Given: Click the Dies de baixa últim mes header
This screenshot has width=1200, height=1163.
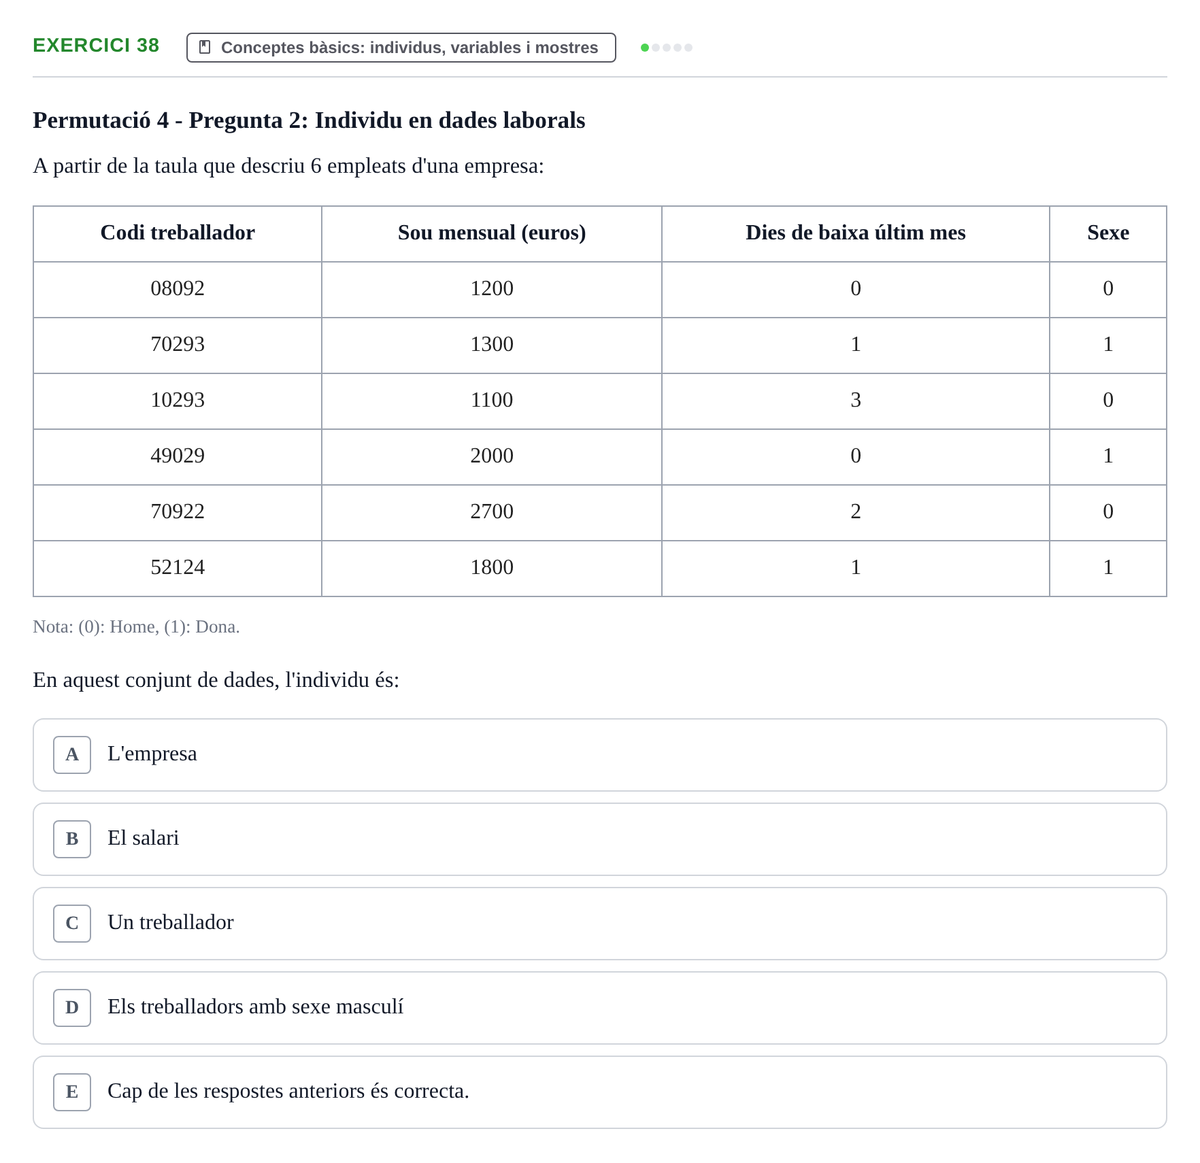Looking at the screenshot, I should [x=856, y=233].
